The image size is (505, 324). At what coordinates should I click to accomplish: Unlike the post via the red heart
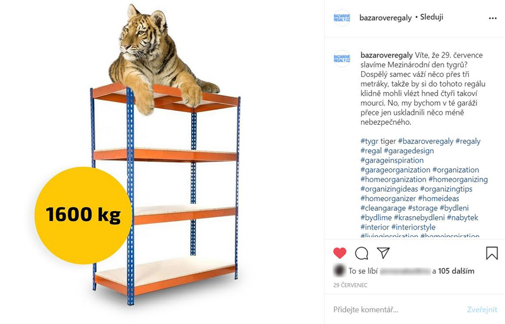(x=340, y=253)
